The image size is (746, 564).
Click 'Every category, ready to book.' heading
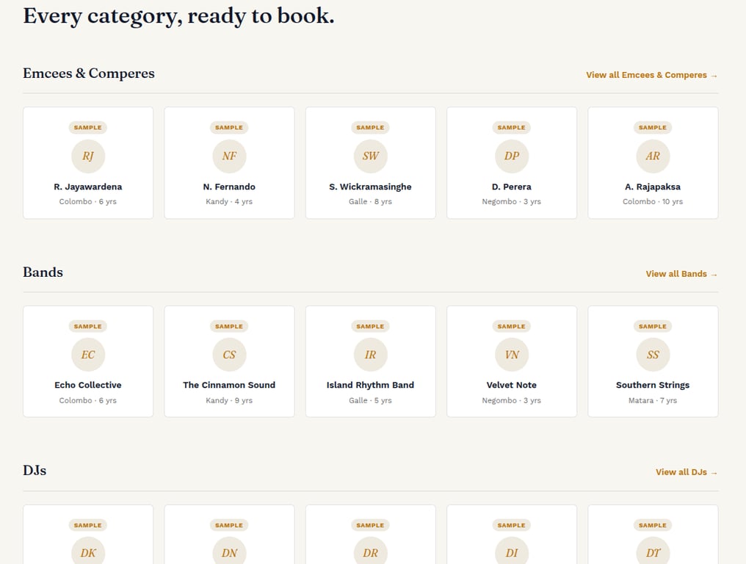point(179,16)
